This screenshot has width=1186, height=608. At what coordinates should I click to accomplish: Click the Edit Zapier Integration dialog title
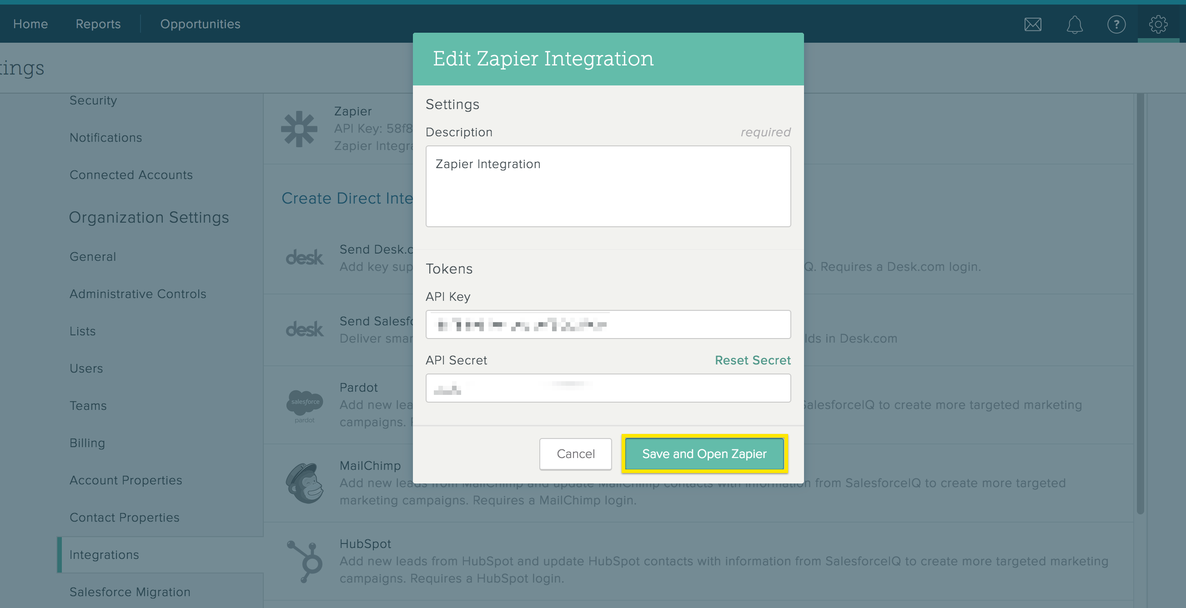click(543, 59)
